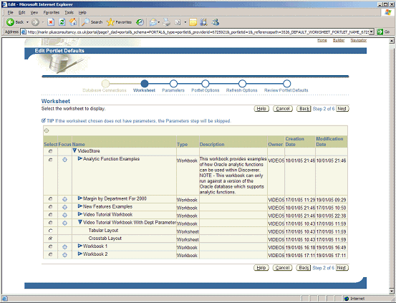Click the Messenger toolbar icon
Image resolution: width=396 pixels, height=303 pixels.
tap(216, 22)
